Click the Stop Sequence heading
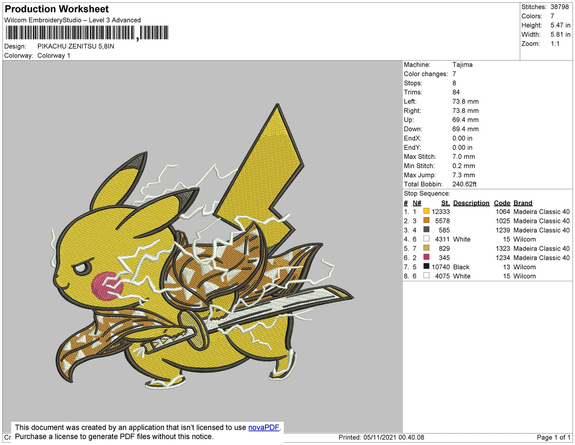 click(427, 194)
